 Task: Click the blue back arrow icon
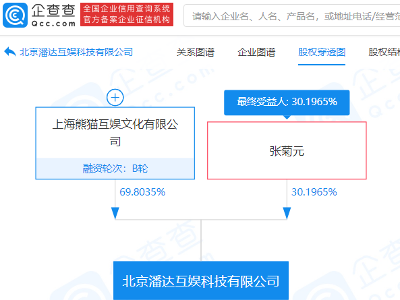click(10, 52)
